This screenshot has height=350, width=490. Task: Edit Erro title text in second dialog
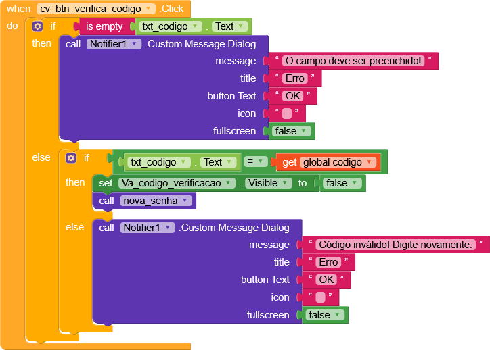coord(328,262)
